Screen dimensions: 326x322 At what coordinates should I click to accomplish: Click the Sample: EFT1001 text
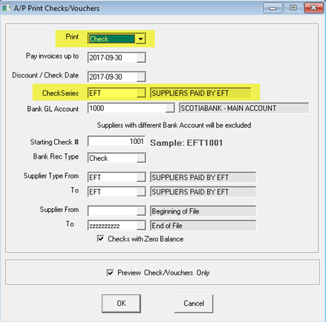186,143
